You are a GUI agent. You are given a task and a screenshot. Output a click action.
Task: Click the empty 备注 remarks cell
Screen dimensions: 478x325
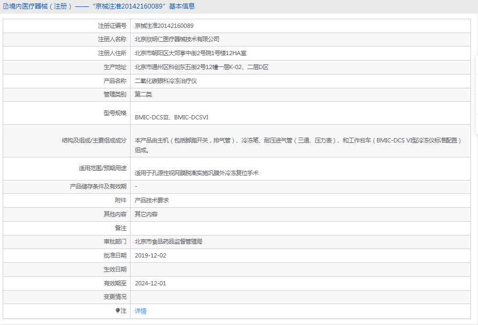click(300, 228)
